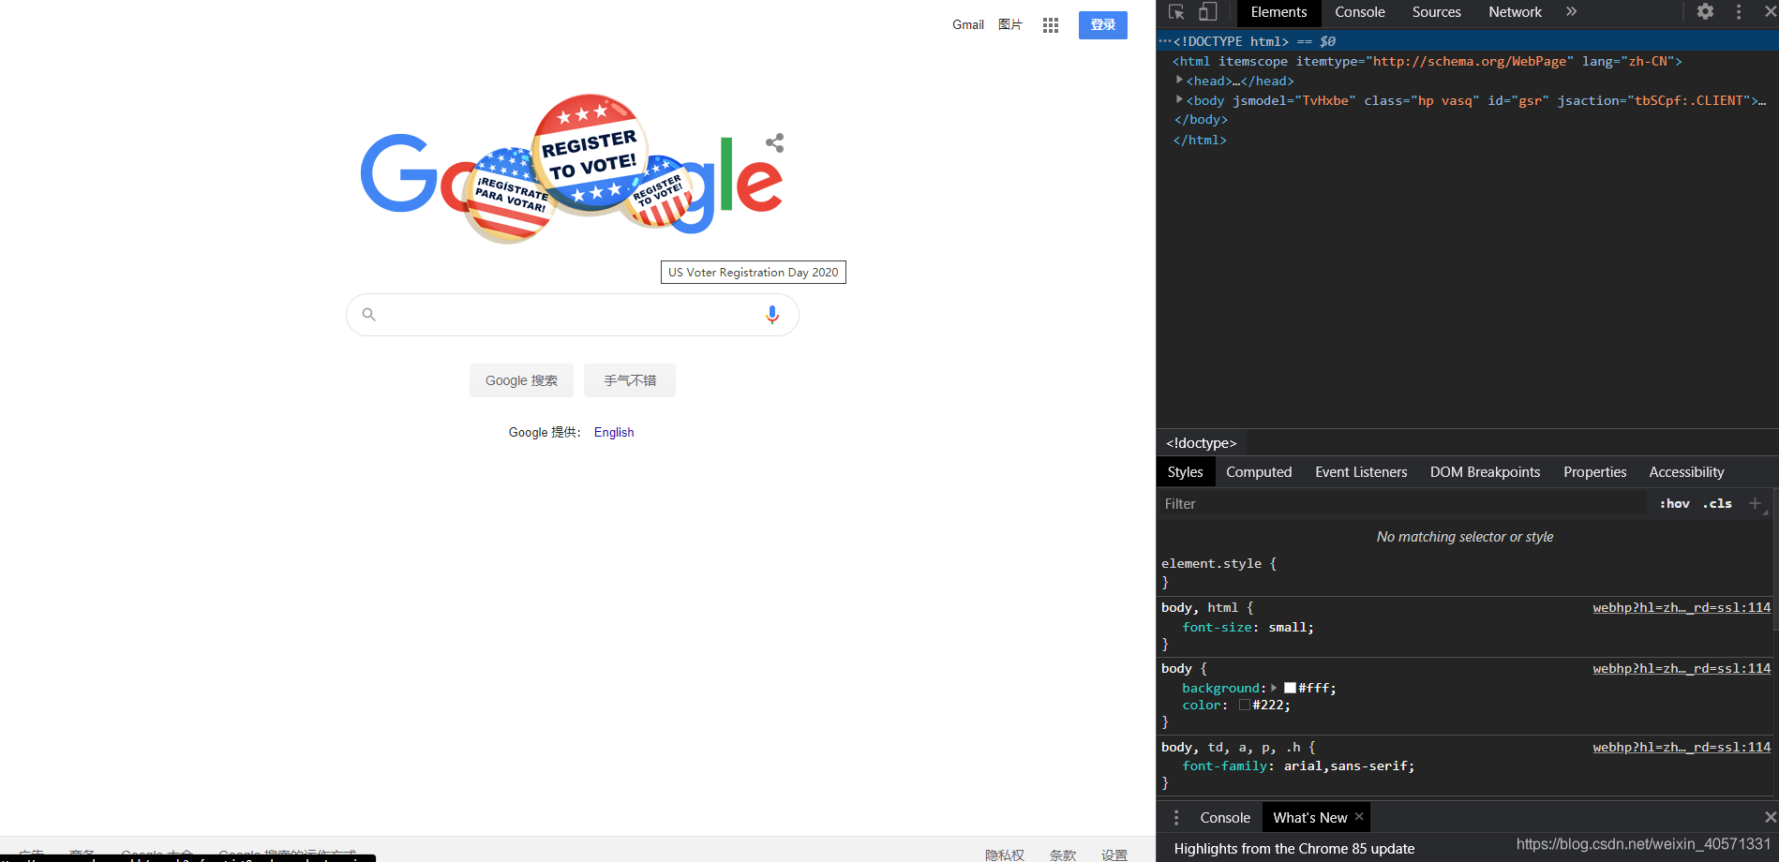Click the #fff background color swatch

click(1290, 688)
